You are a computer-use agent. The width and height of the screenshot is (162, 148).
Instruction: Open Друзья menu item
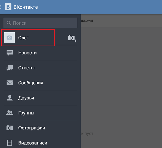pos(40,98)
